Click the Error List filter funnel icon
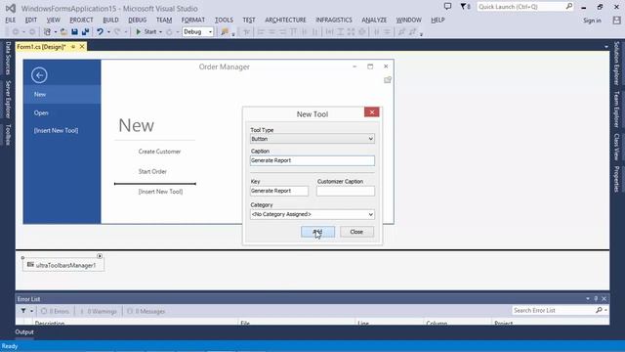Viewport: 625px width, 352px height. (23, 311)
